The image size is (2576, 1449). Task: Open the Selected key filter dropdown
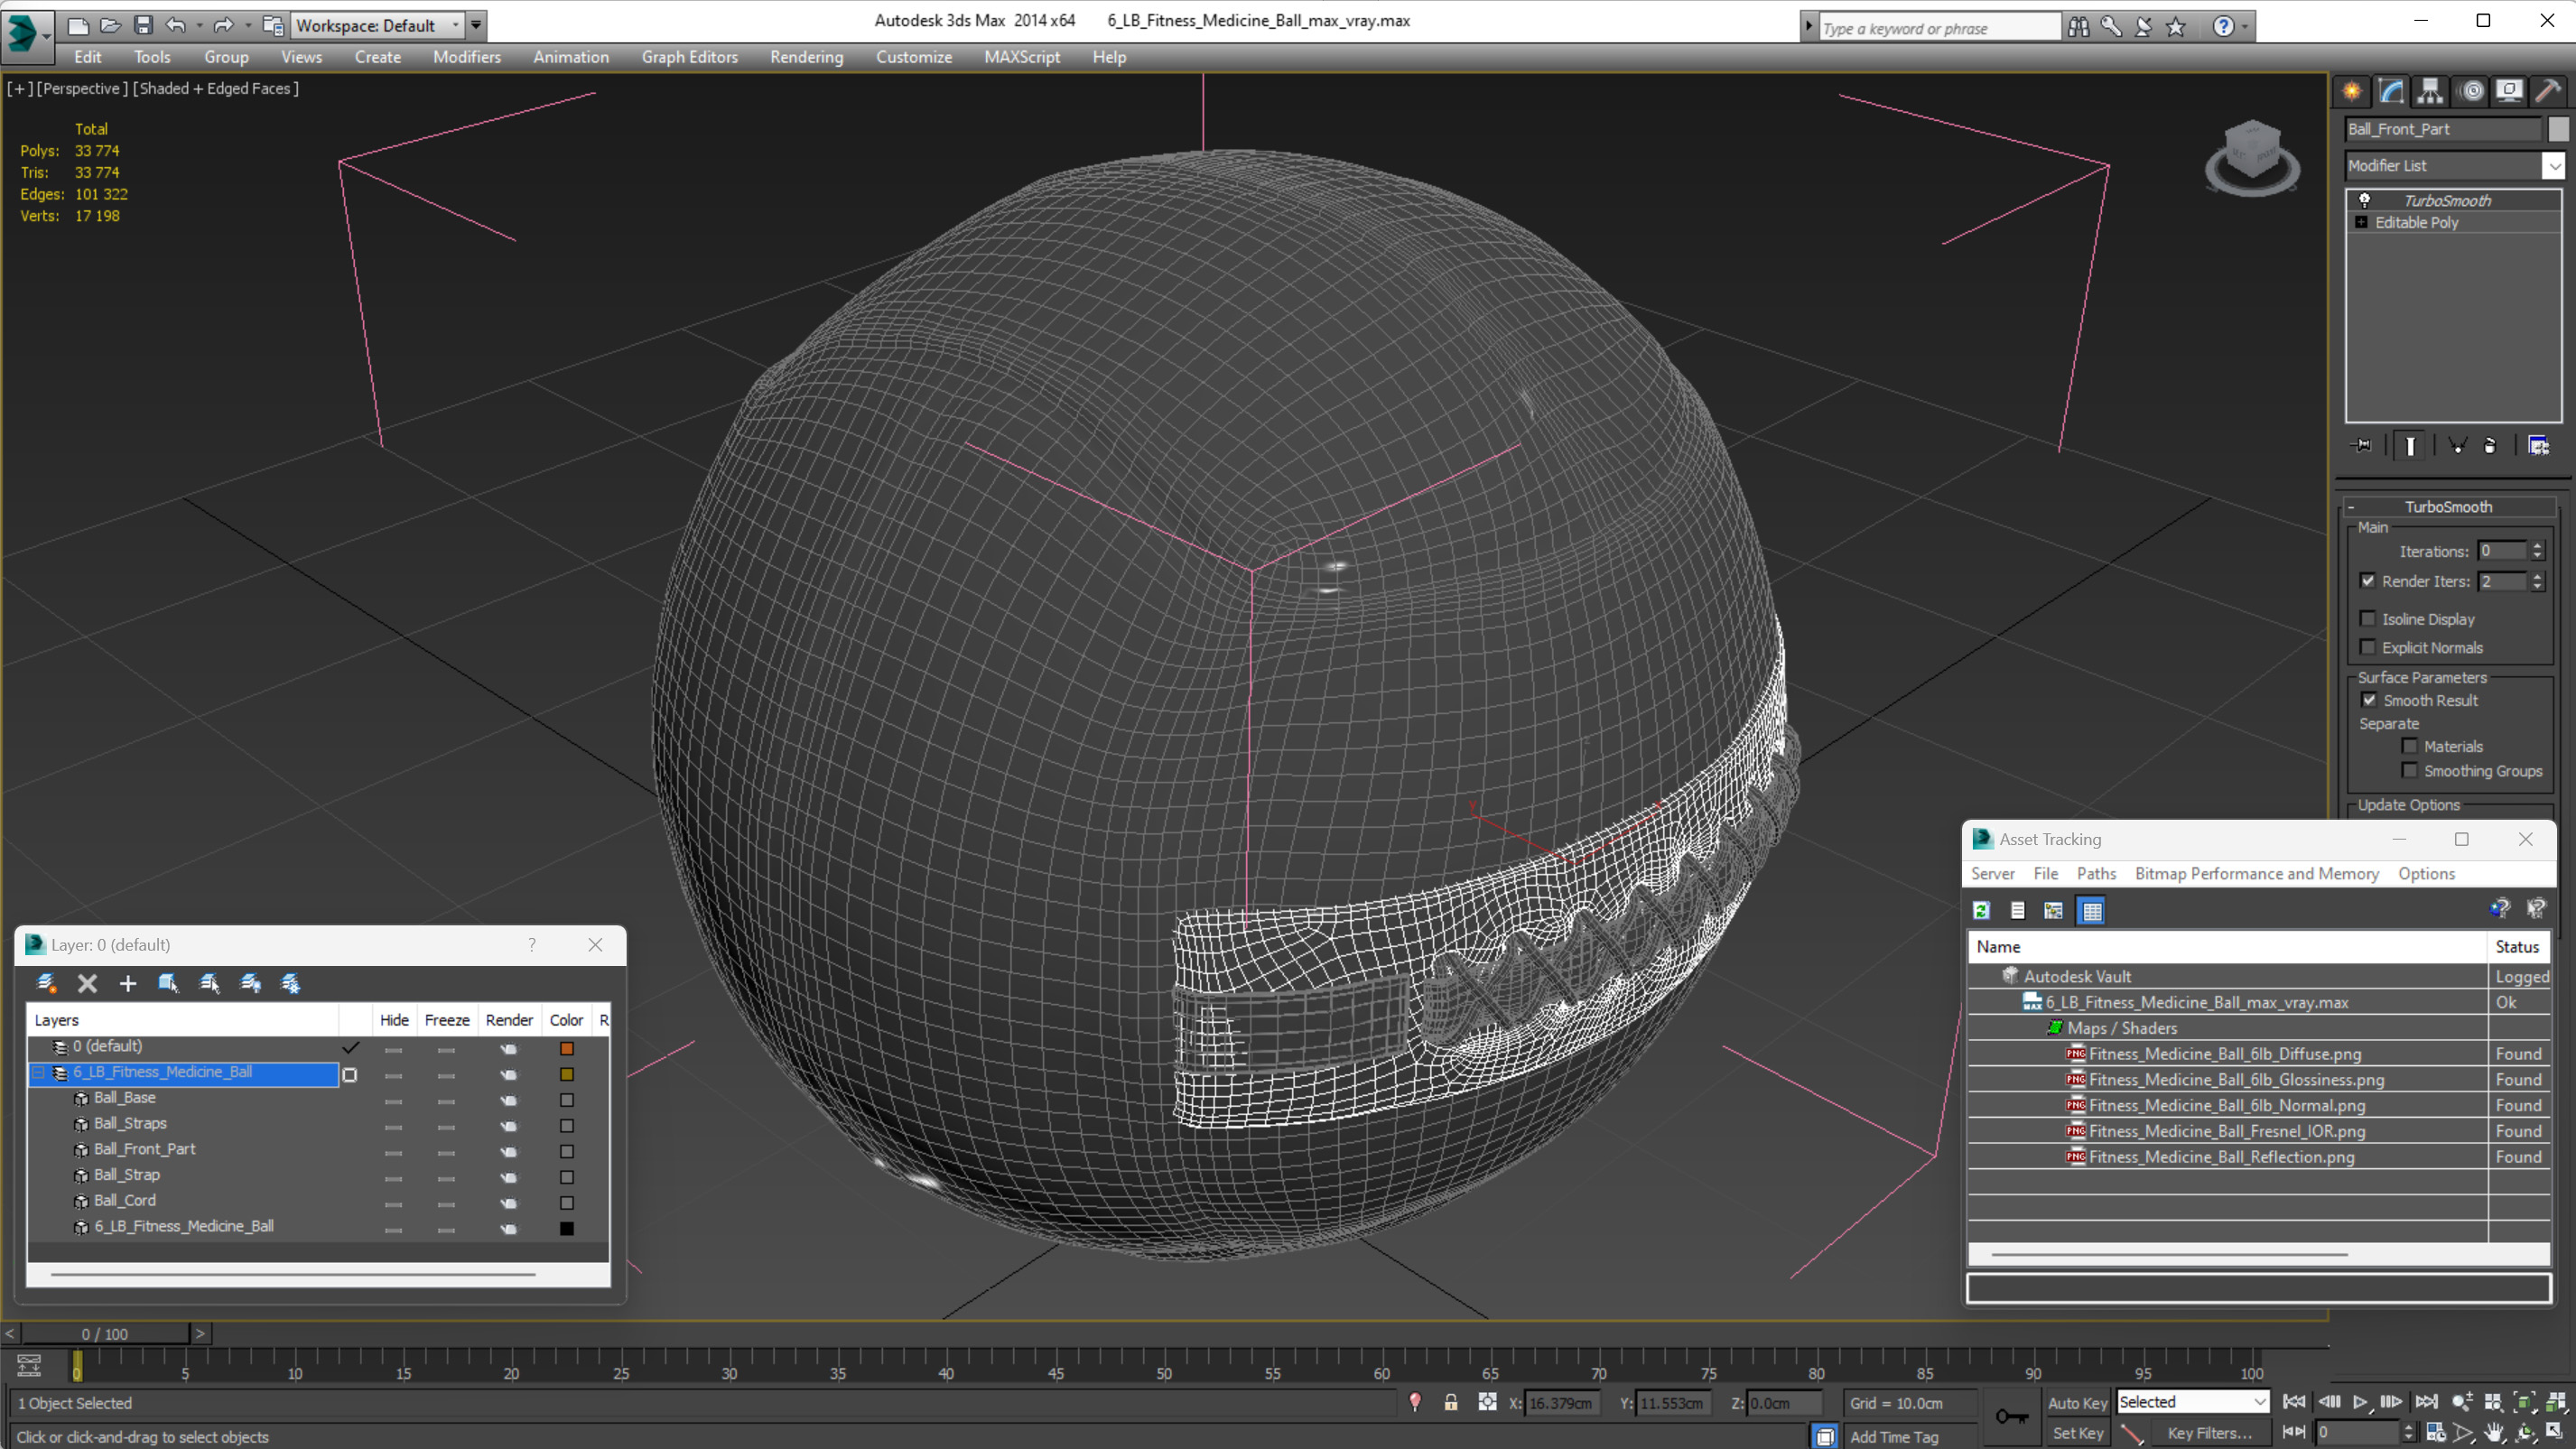click(2192, 1402)
